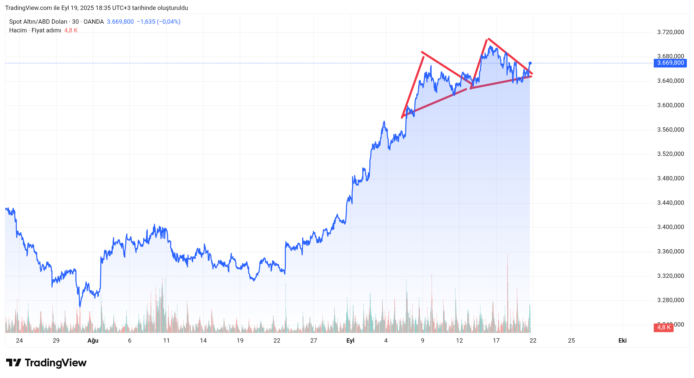Click the red 4,8 K value beside Hacim
694x378 pixels.
click(71, 30)
